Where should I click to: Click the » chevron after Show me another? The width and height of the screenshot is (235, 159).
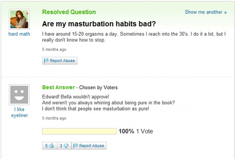pos(225,12)
